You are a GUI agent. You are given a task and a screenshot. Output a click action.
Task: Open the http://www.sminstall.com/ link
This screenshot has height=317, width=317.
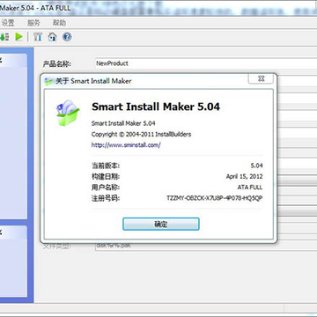(126, 145)
